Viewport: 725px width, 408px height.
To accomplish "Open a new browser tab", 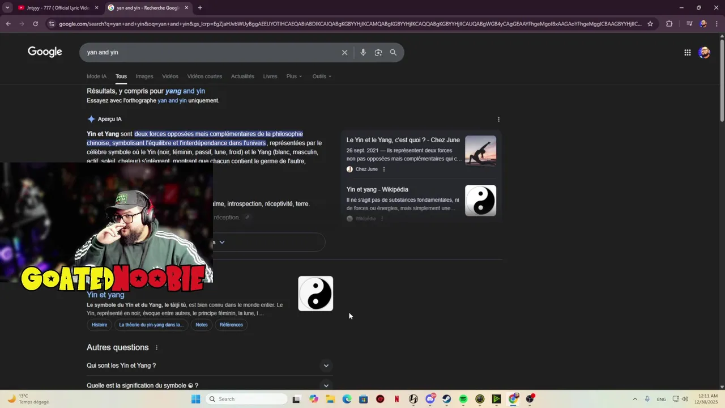I will tap(200, 8).
